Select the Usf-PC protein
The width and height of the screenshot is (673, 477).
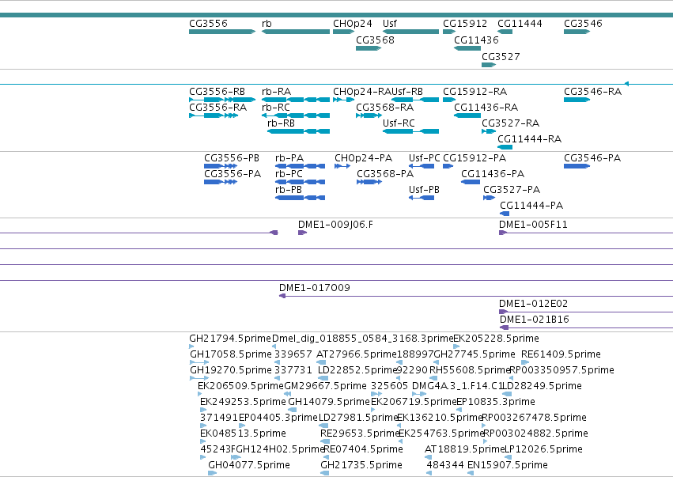(x=422, y=166)
